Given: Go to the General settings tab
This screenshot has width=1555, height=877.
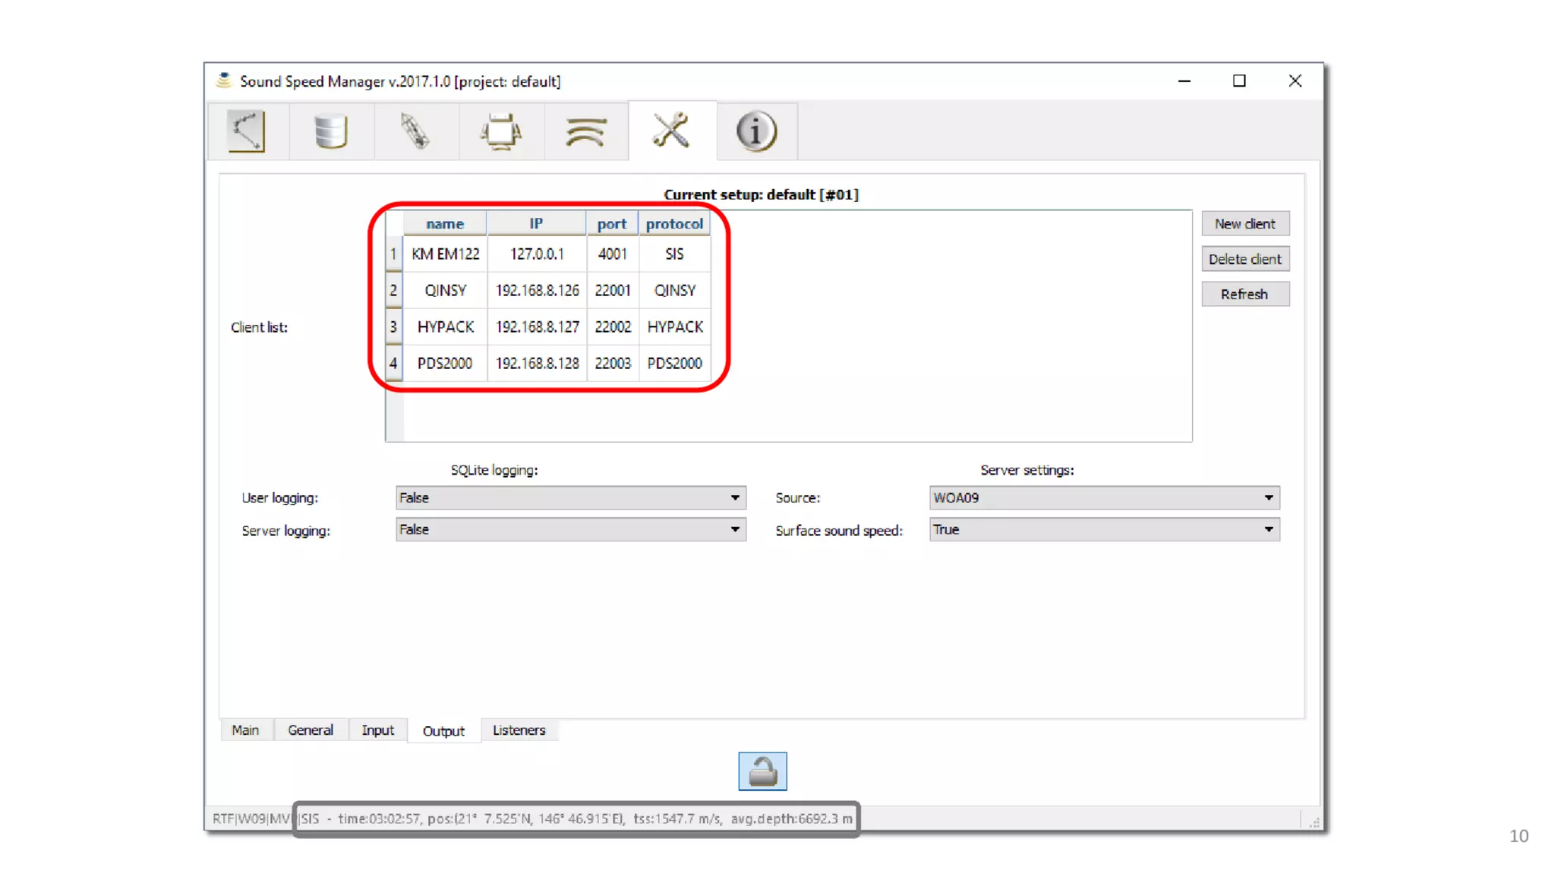Looking at the screenshot, I should click(310, 730).
